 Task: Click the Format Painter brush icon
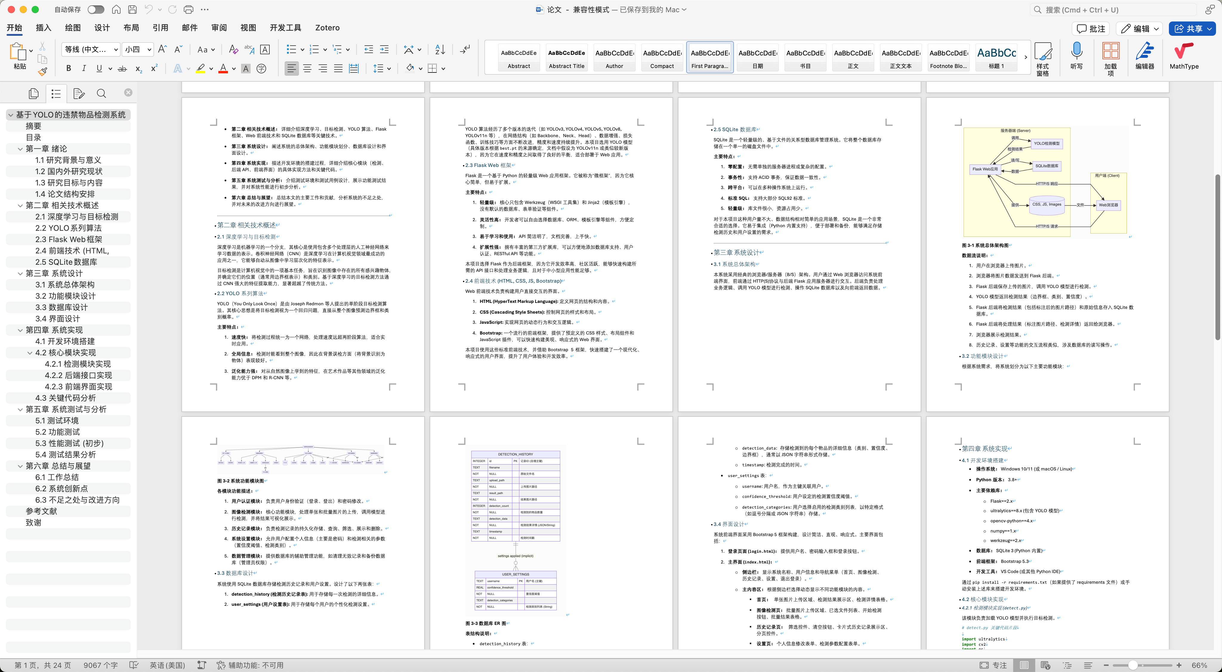tap(43, 72)
